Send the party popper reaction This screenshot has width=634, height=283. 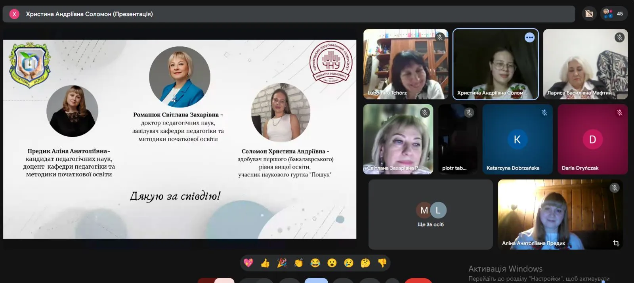282,263
